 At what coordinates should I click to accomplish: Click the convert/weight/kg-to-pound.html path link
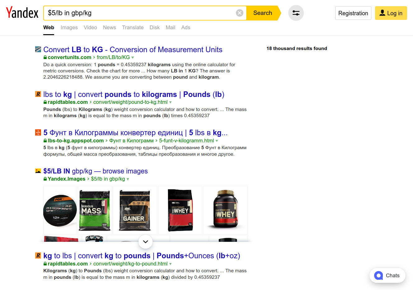point(130,264)
